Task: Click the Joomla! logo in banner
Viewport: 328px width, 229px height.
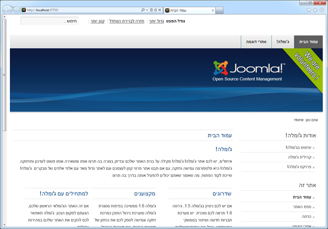Action: [249, 71]
